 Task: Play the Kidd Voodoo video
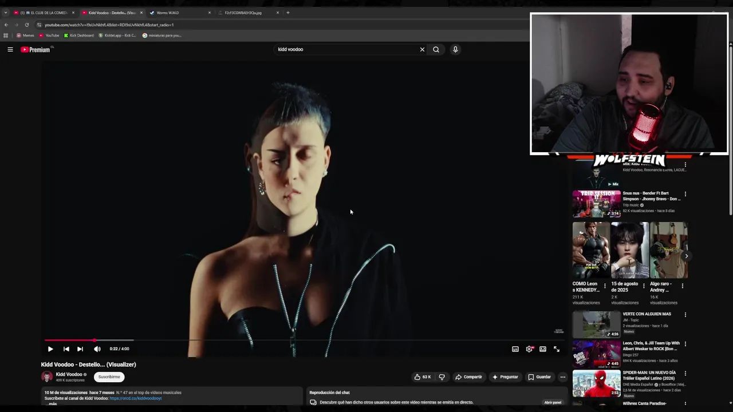click(50, 349)
